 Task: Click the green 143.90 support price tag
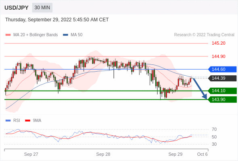click(222, 99)
